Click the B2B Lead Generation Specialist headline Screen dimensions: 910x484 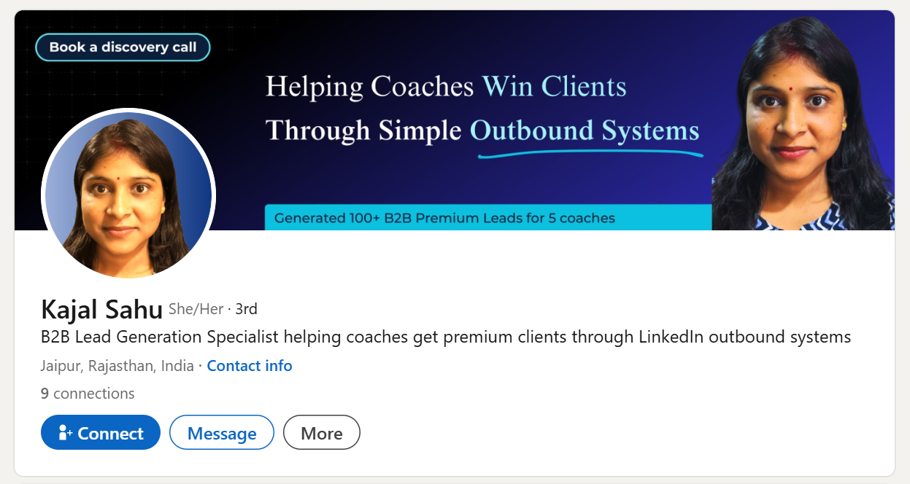[446, 337]
